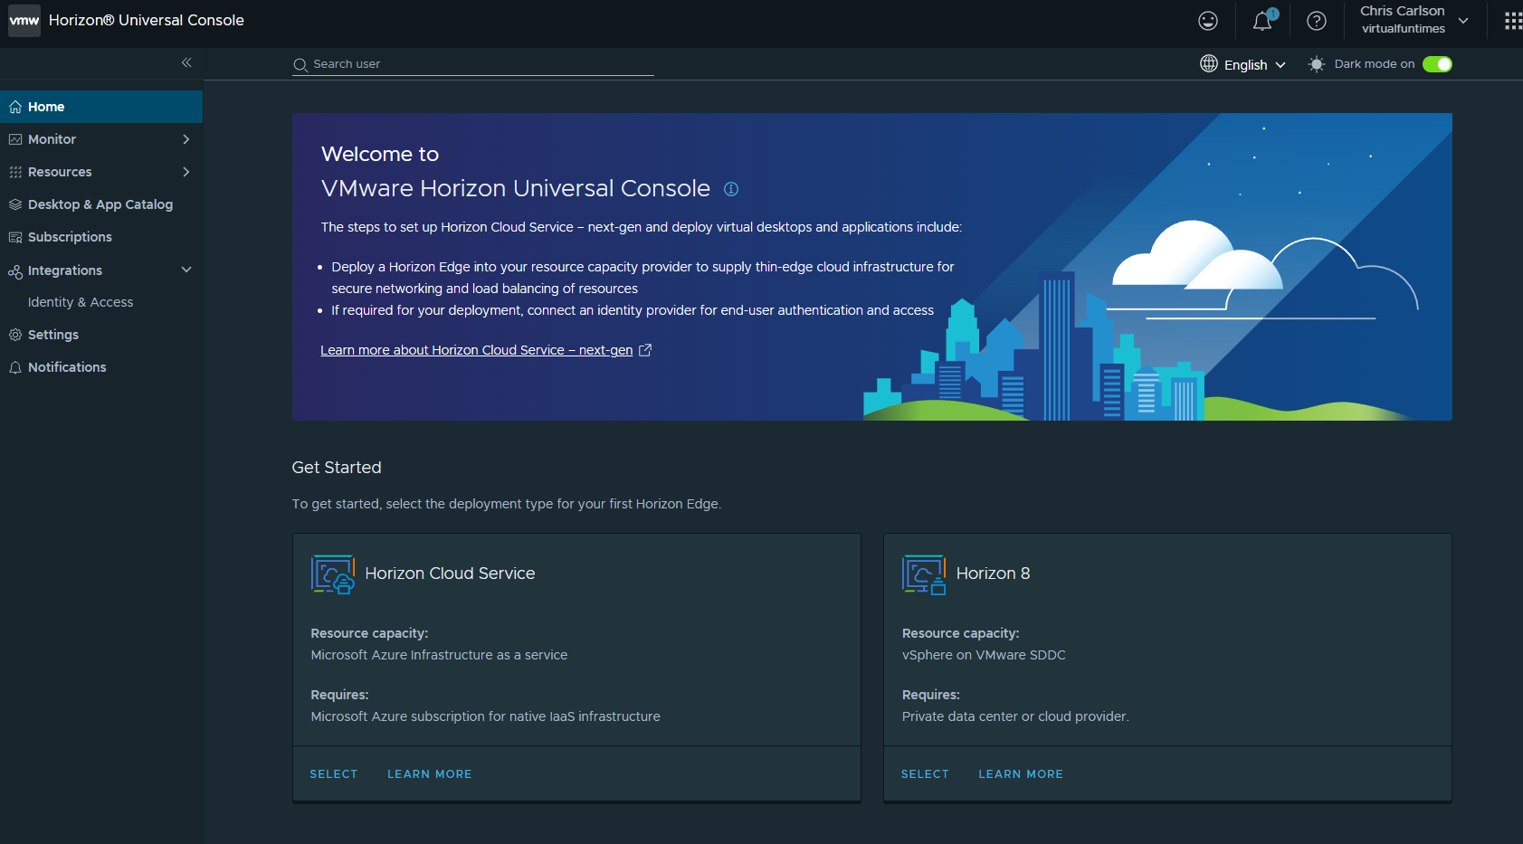Click the Get Started heading
Viewport: 1523px width, 844px height.
(x=337, y=468)
